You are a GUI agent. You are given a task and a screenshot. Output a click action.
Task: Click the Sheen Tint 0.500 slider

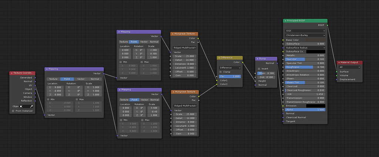click(x=305, y=82)
